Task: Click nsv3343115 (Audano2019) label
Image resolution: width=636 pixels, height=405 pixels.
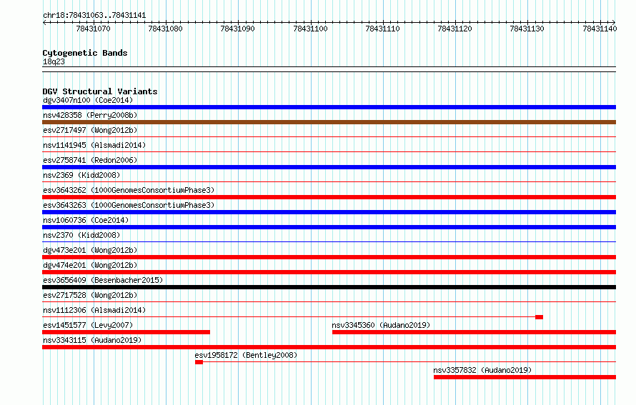Action: [x=92, y=340]
